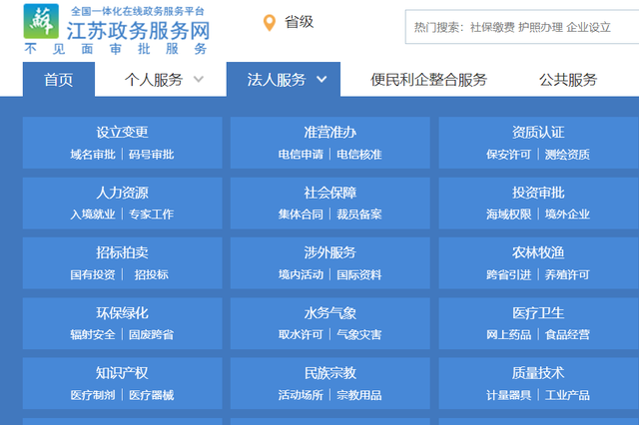Image resolution: width=639 pixels, height=425 pixels.
Task: Open the 社会保障 category
Action: pyautogui.click(x=330, y=193)
